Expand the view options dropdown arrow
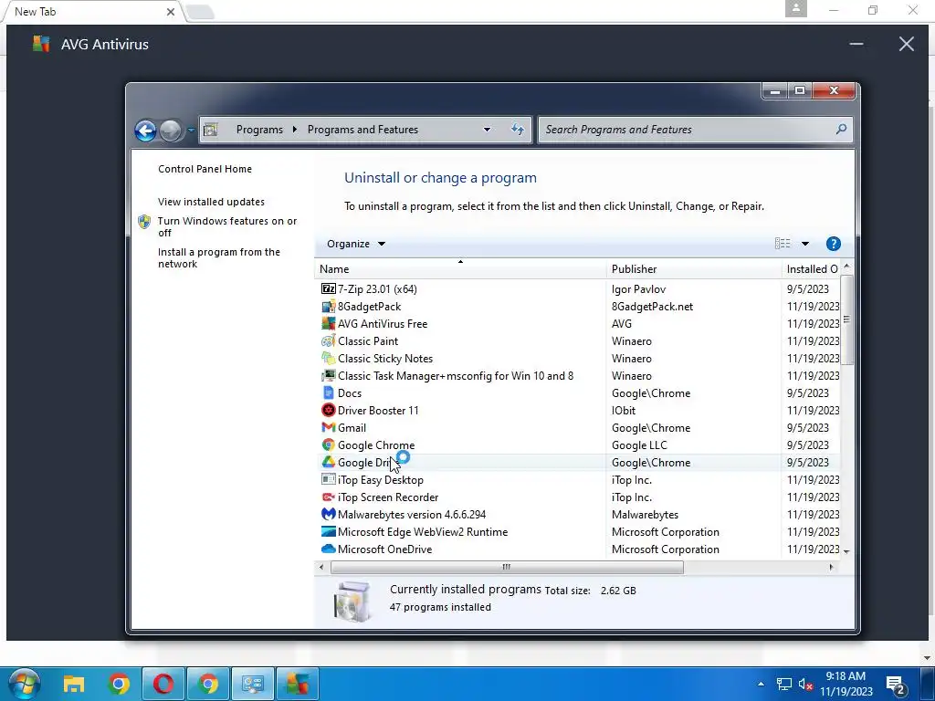The height and width of the screenshot is (701, 935). tap(805, 244)
